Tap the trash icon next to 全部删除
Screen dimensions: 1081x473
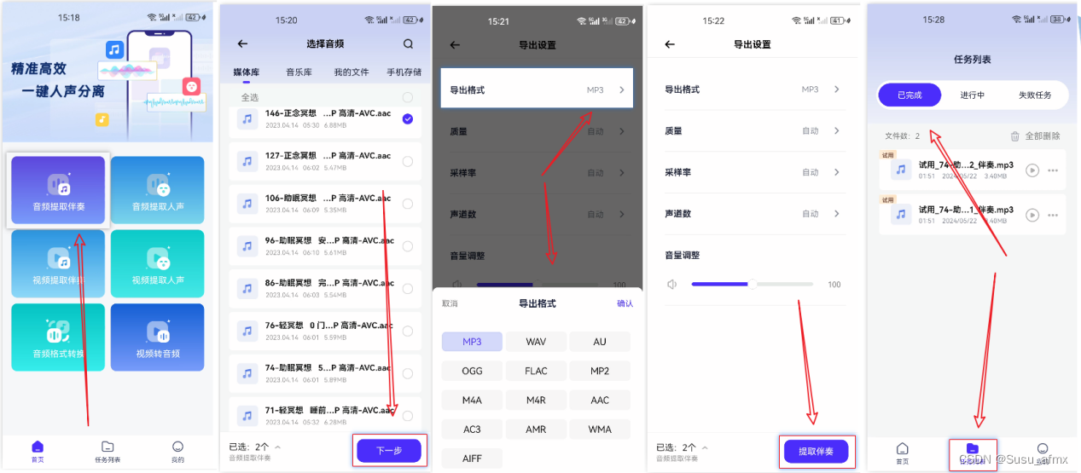click(x=1014, y=136)
